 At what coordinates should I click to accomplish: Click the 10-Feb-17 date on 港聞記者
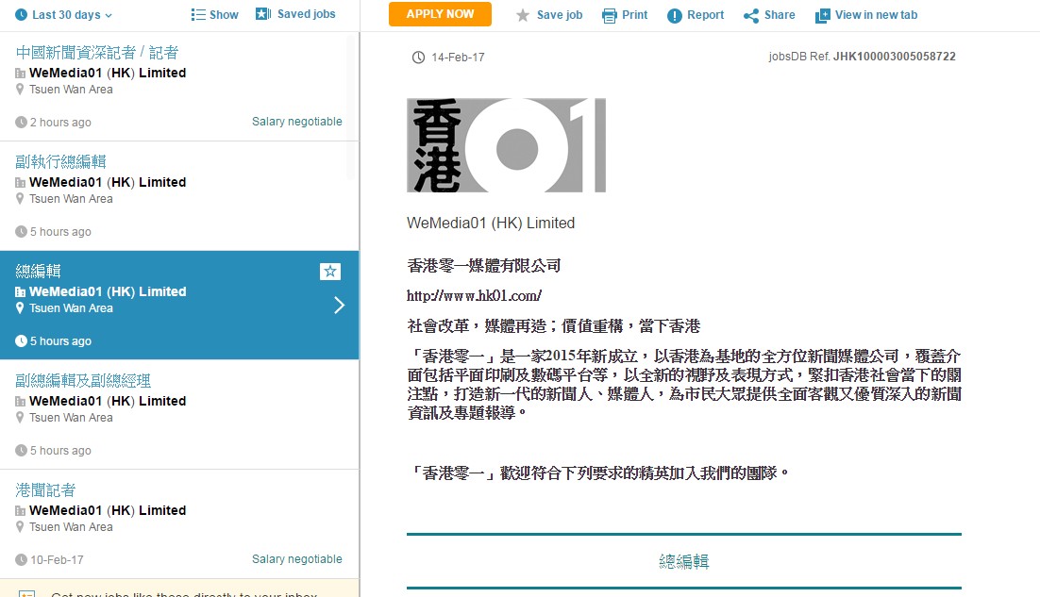[57, 559]
